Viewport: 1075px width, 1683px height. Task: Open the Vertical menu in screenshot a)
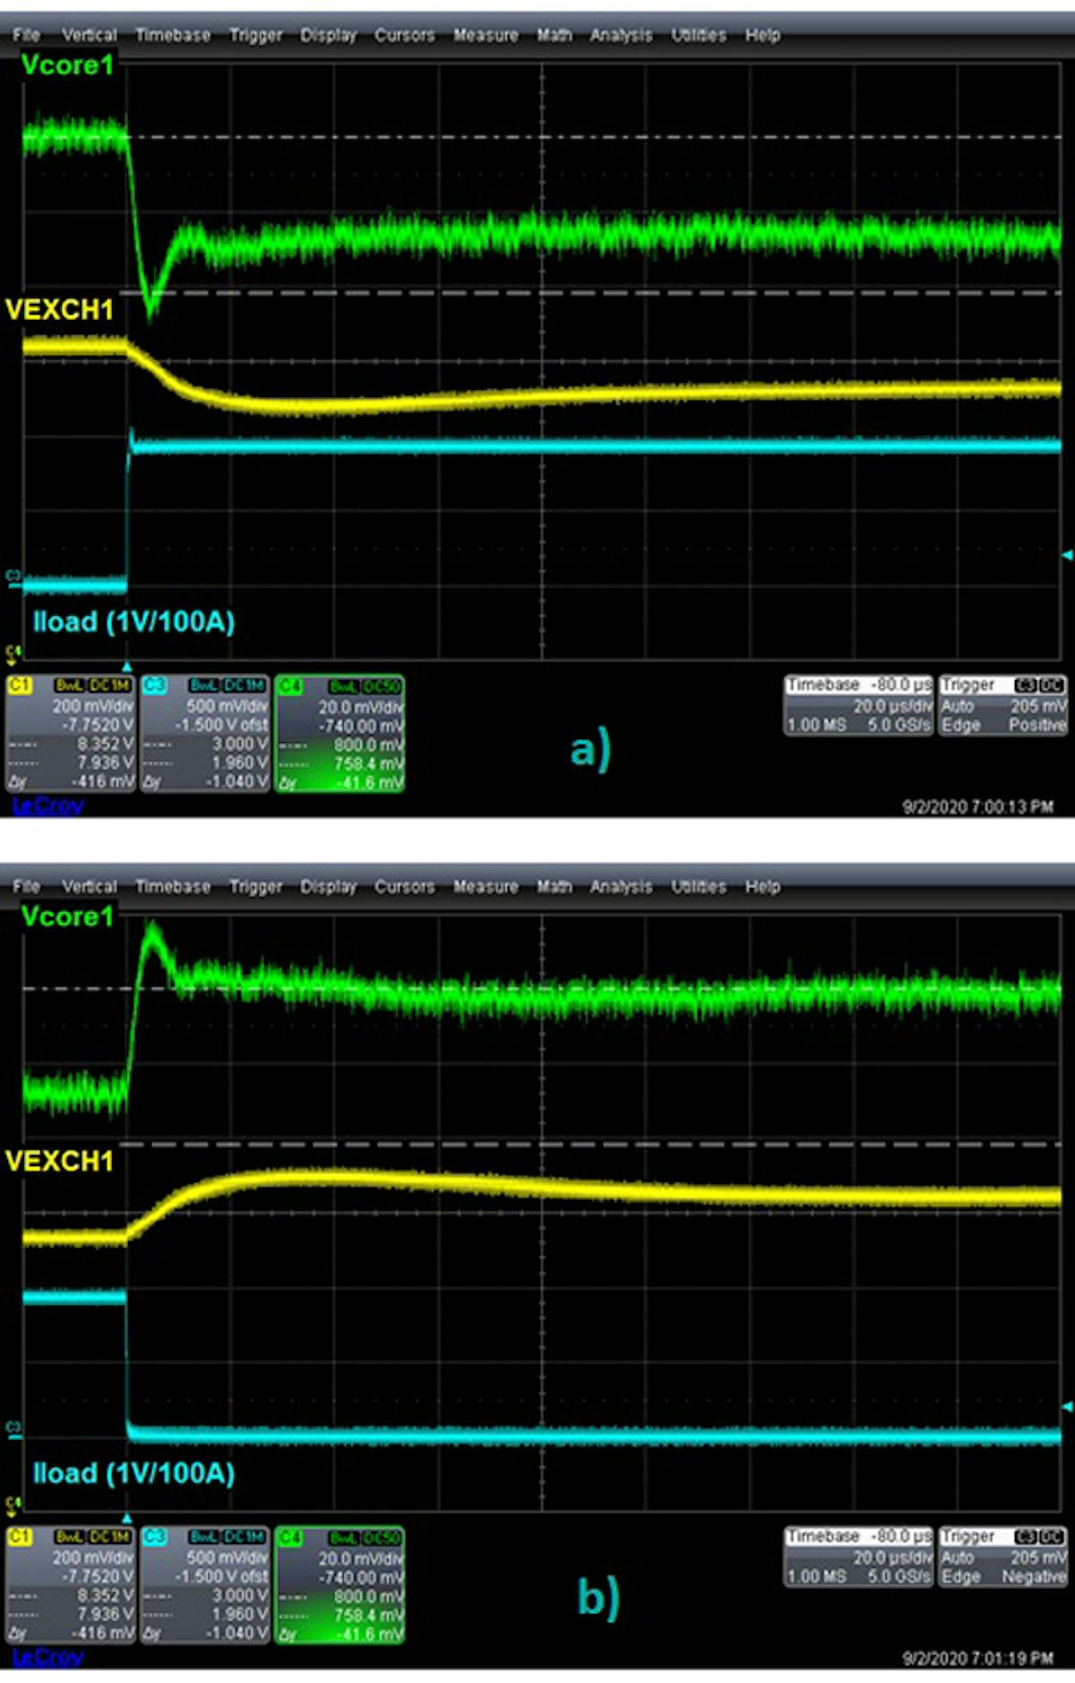click(x=89, y=35)
